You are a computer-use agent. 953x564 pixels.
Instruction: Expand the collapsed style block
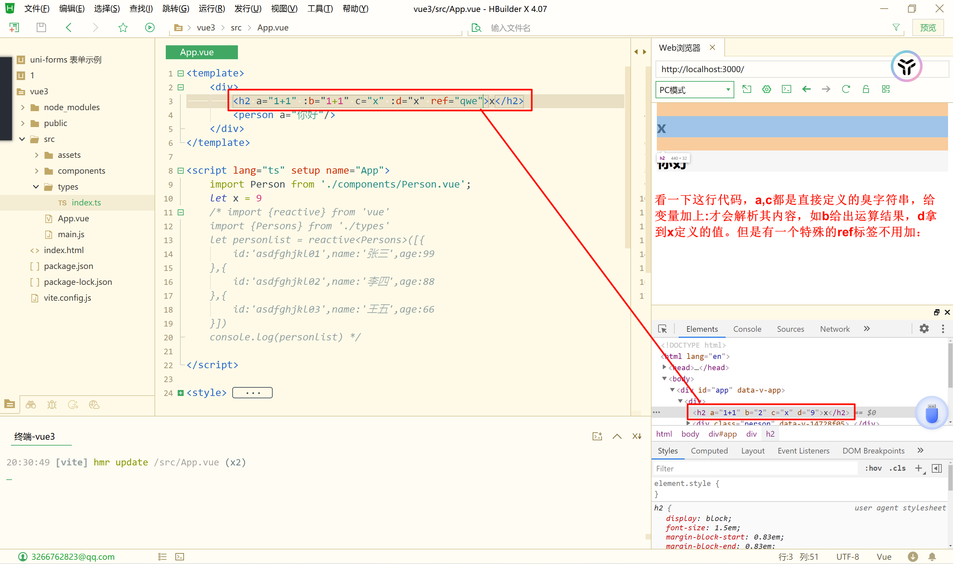[x=181, y=393]
